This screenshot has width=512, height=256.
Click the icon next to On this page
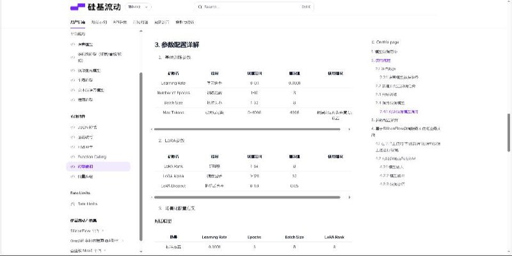373,42
